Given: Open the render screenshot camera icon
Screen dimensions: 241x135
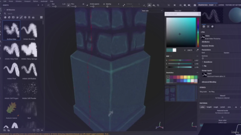Looking at the screenshot, I should tap(195, 5).
